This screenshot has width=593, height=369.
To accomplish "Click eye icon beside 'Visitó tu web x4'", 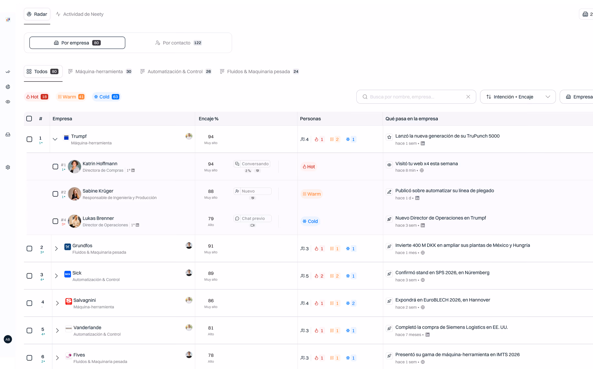I will pos(389,165).
